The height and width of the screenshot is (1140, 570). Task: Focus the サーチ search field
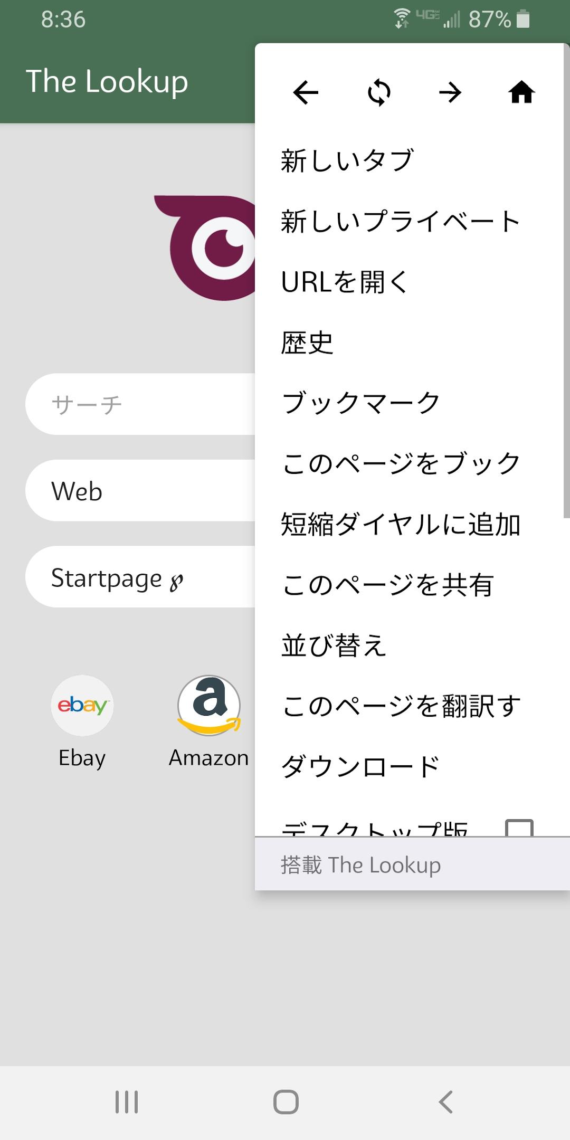[140, 404]
